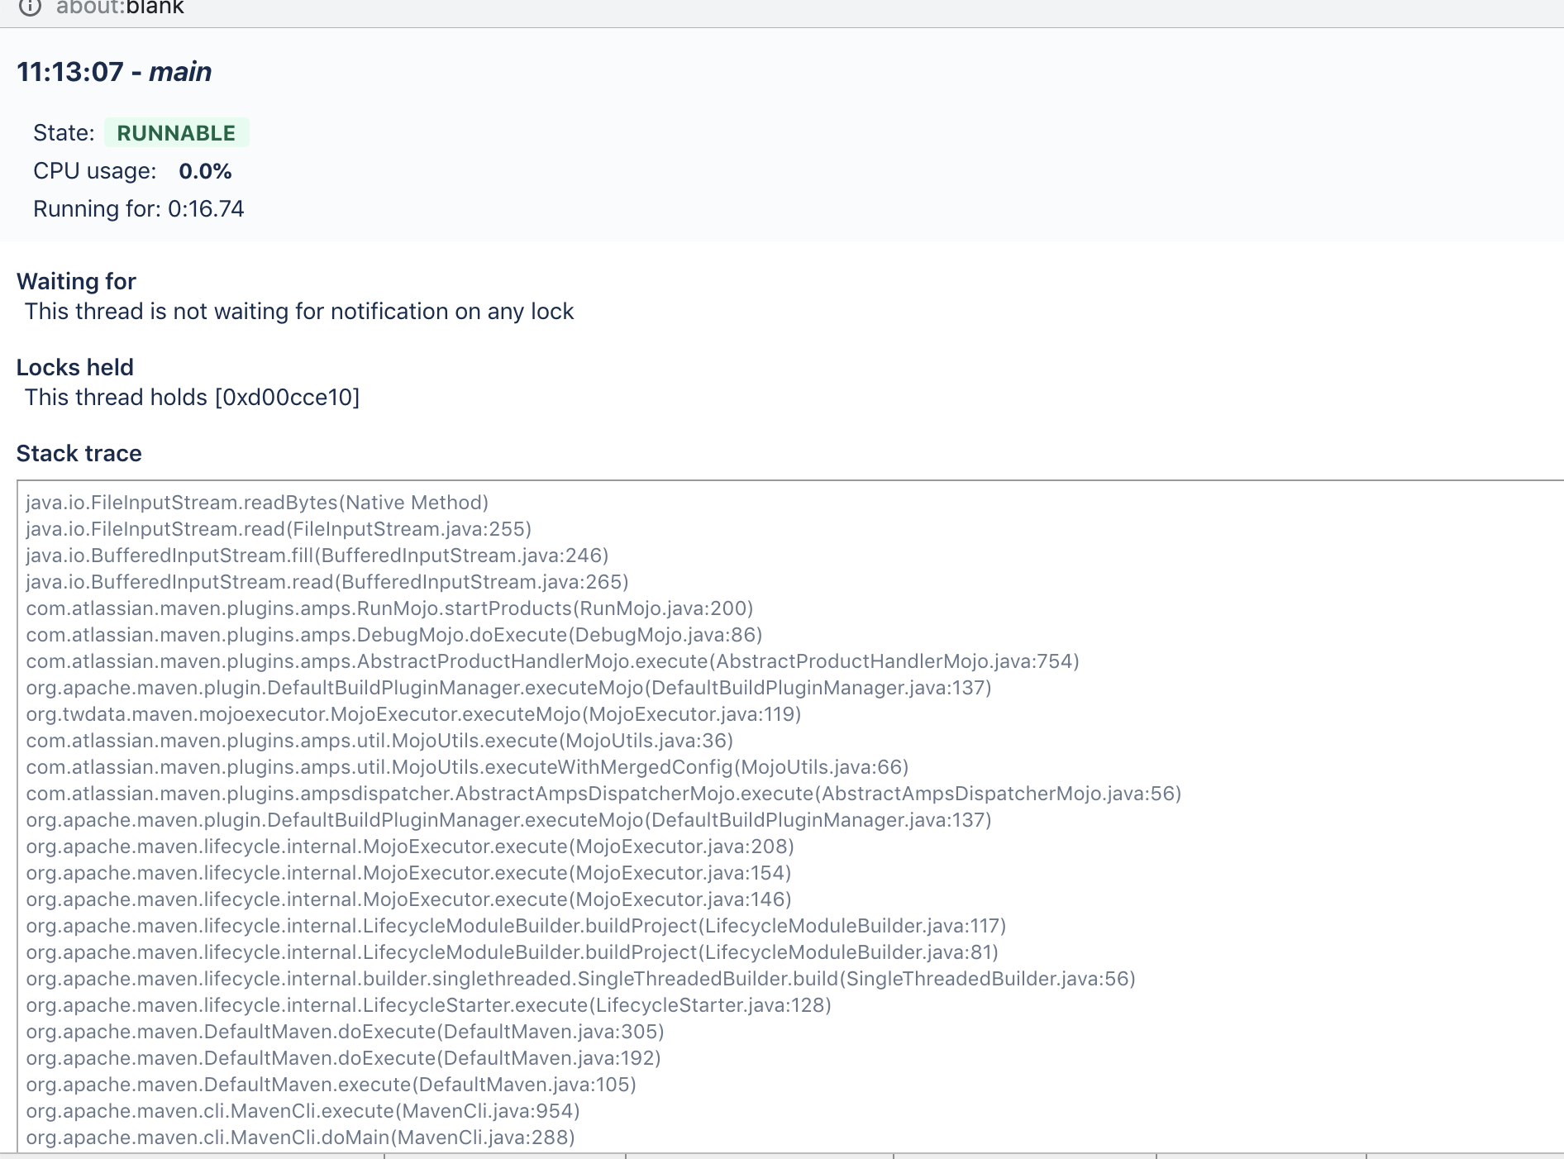Click the RunMojo.startProducts stack line
The width and height of the screenshot is (1564, 1159).
click(x=390, y=608)
